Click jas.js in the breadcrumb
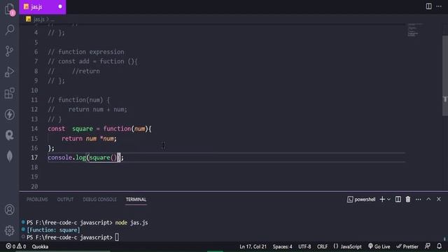 (x=39, y=19)
